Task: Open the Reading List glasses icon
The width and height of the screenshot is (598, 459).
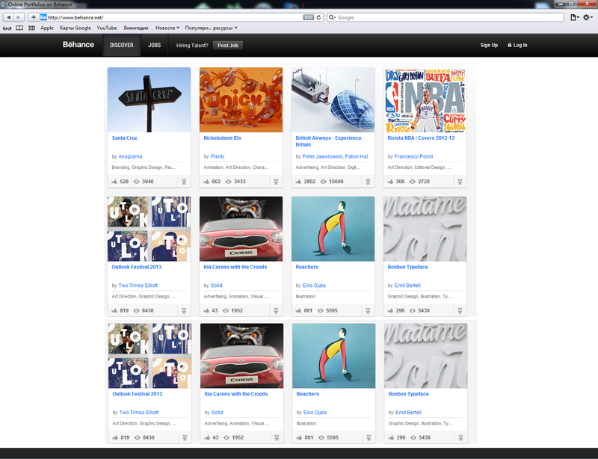Action: click(x=7, y=28)
